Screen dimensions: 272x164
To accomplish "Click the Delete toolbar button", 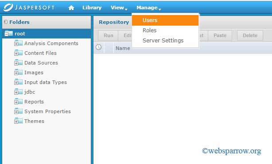I will [x=250, y=35].
